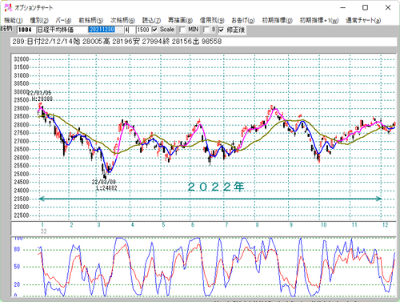Select the お告げ(o) menu item

[x=243, y=20]
